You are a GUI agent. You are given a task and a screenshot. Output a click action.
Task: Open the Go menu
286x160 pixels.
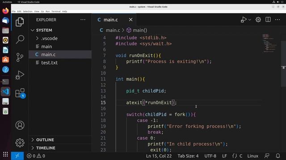[42, 11]
